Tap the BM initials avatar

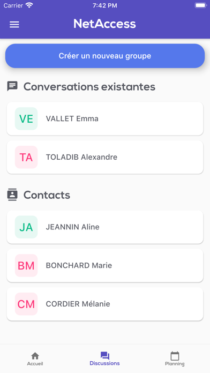pos(26,265)
